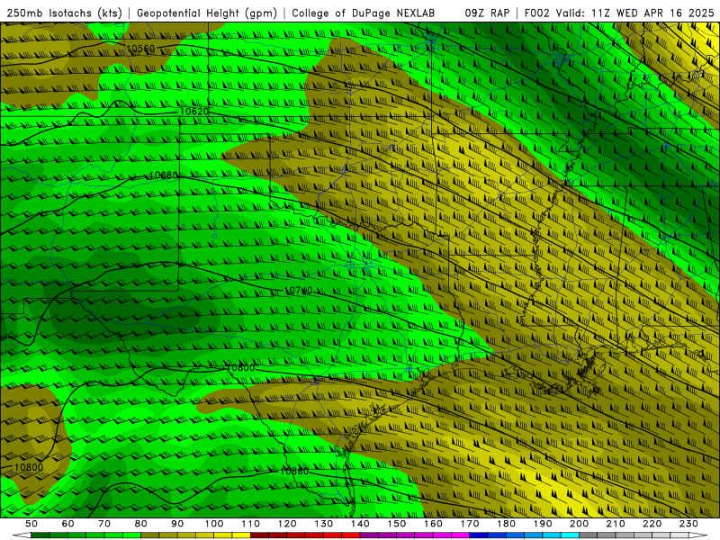The image size is (720, 540).
Task: Click the 10740 height contour label
Action: click(299, 291)
